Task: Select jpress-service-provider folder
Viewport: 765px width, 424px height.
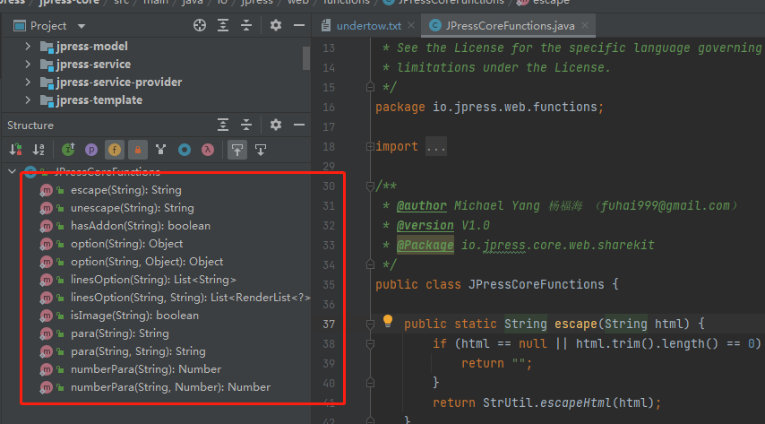Action: (x=119, y=82)
